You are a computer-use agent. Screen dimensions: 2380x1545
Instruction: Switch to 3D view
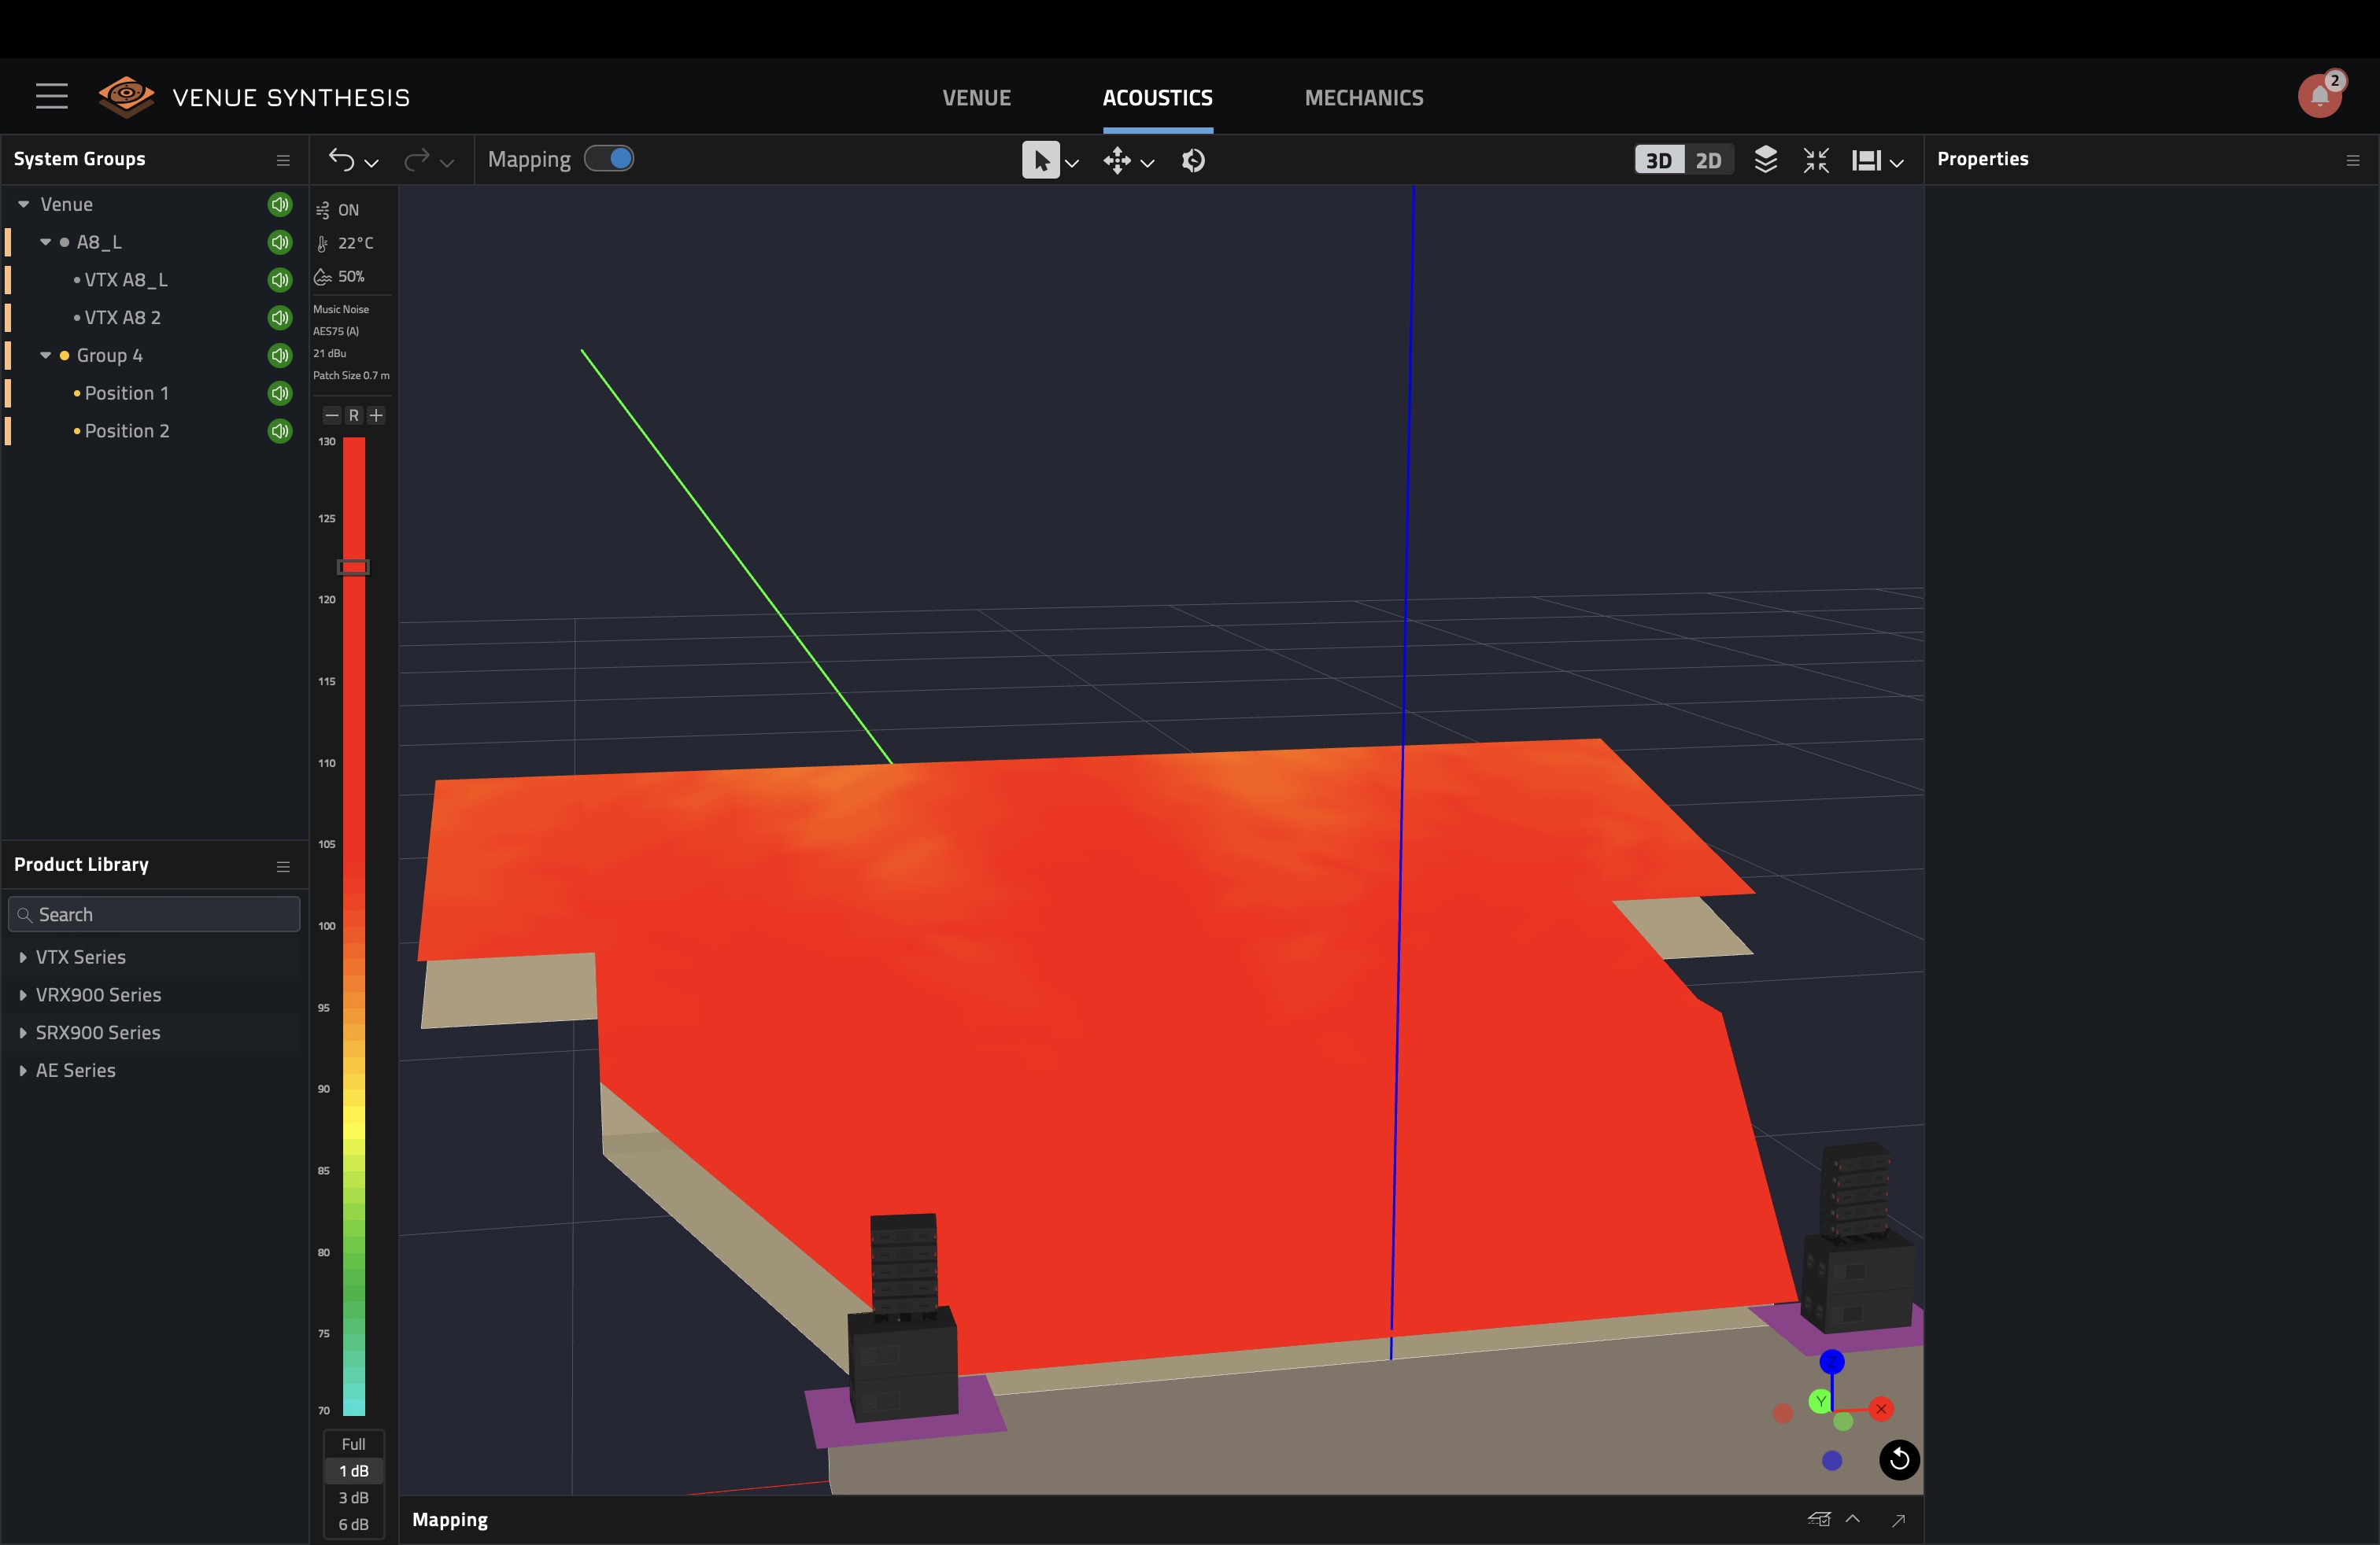click(1659, 160)
